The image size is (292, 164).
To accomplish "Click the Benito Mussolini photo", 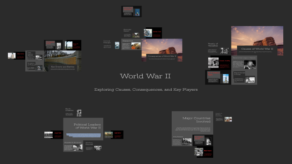I will 79,113.
